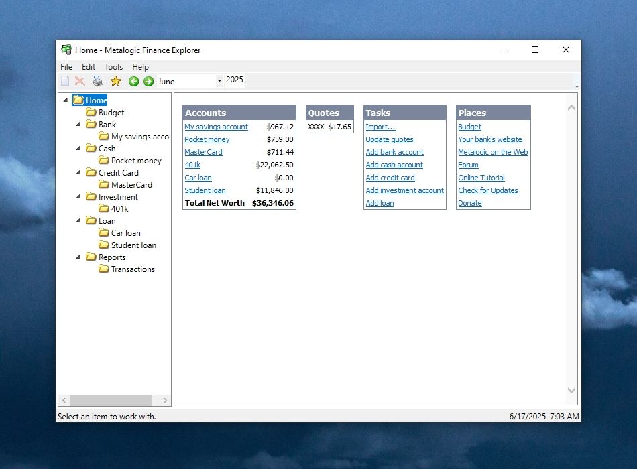Open the File menu
Screen dimensions: 637x469
pos(66,67)
